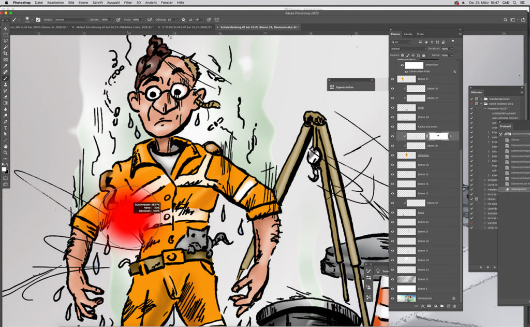Hide the Ebene 3 layer
Viewport: 530px width, 327px height.
(392, 289)
